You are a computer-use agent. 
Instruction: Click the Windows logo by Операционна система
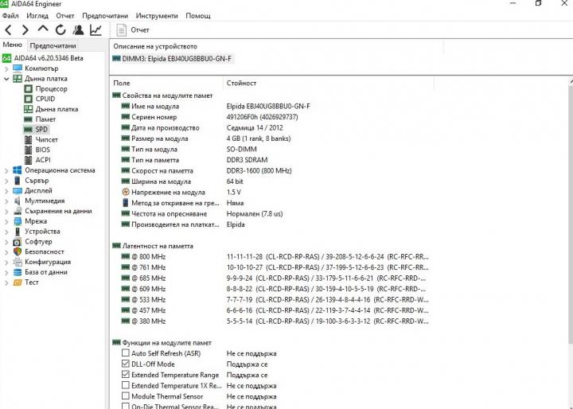click(18, 170)
